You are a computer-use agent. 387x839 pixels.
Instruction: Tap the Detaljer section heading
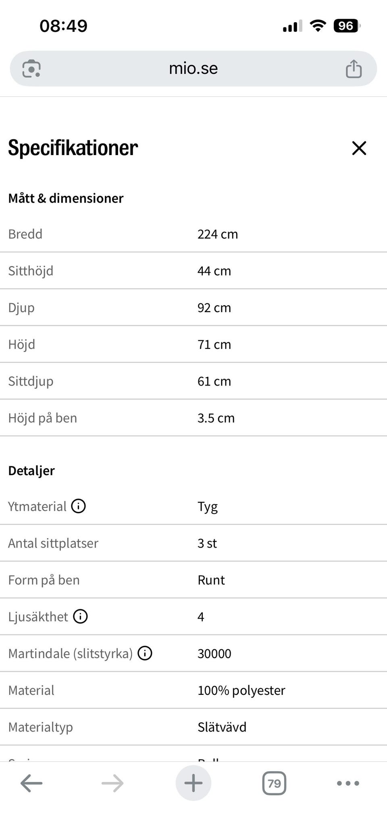tap(31, 471)
